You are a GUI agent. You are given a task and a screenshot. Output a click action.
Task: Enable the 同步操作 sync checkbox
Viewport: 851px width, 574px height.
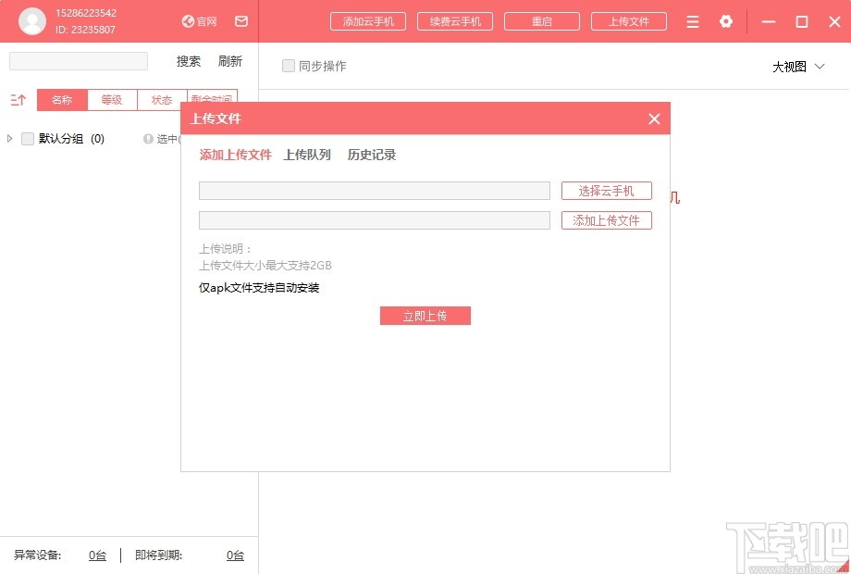288,66
